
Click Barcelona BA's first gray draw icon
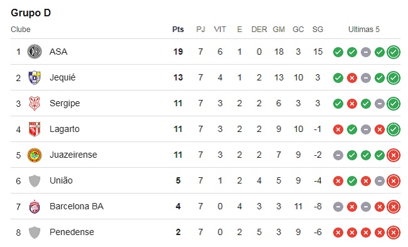pos(338,207)
